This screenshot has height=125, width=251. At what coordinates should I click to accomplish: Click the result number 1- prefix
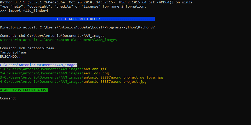pyautogui.click(x=2, y=69)
